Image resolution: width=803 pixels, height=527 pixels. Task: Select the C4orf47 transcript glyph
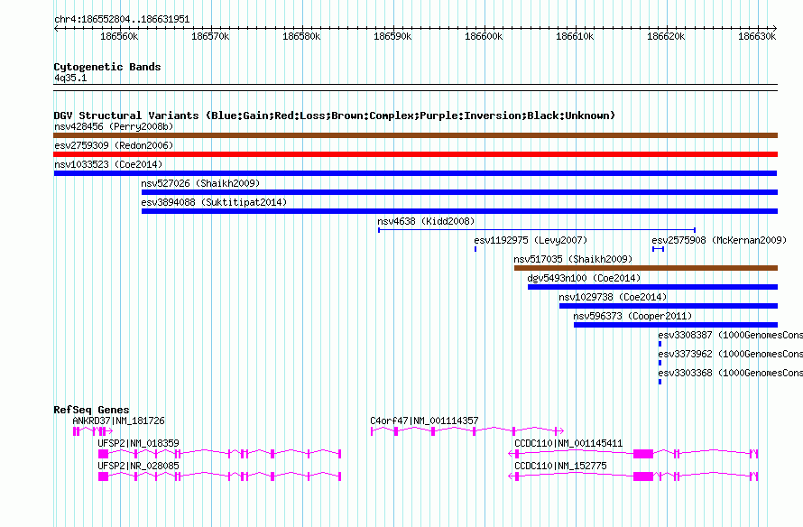467,431
